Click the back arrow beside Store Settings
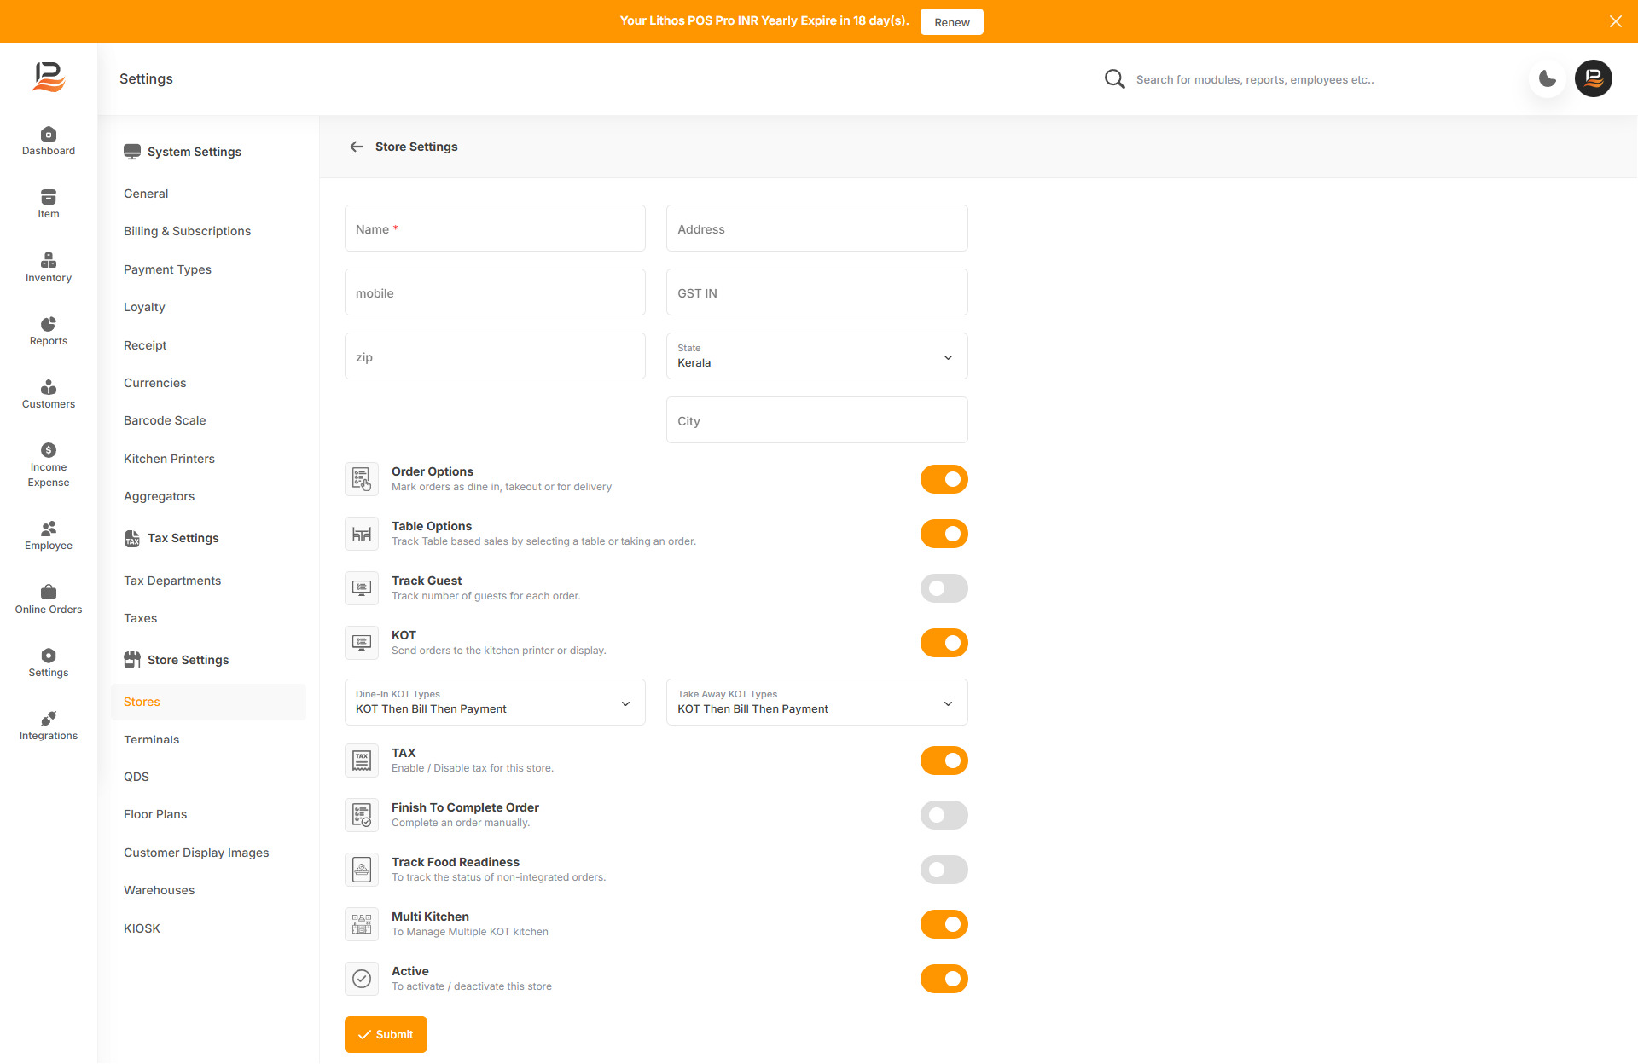The image size is (1638, 1064). pyautogui.click(x=357, y=147)
